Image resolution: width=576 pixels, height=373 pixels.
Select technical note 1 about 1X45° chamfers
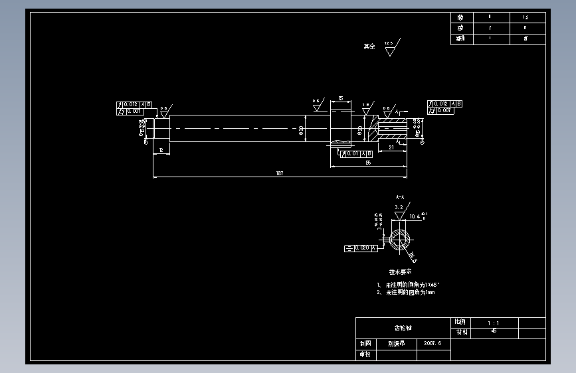[408, 285]
